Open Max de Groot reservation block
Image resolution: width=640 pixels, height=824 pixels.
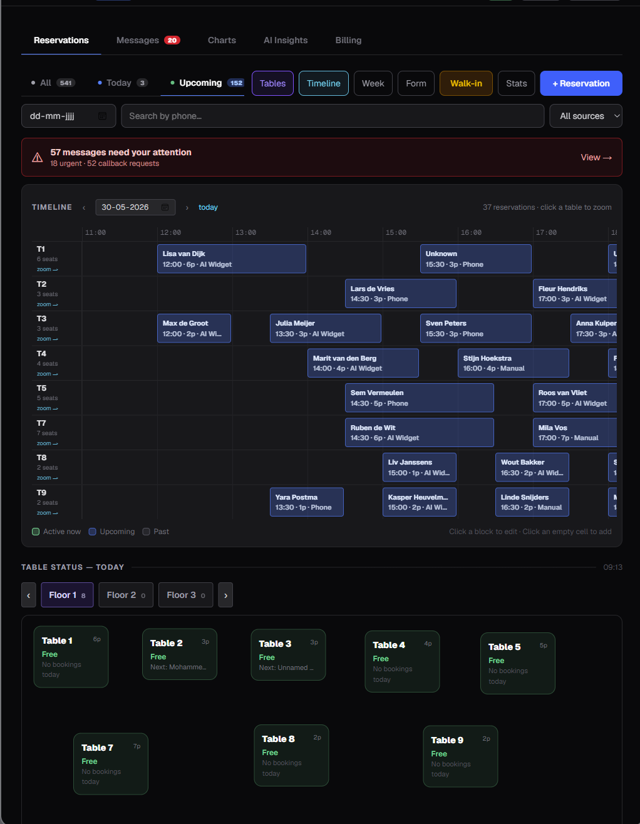pos(194,328)
